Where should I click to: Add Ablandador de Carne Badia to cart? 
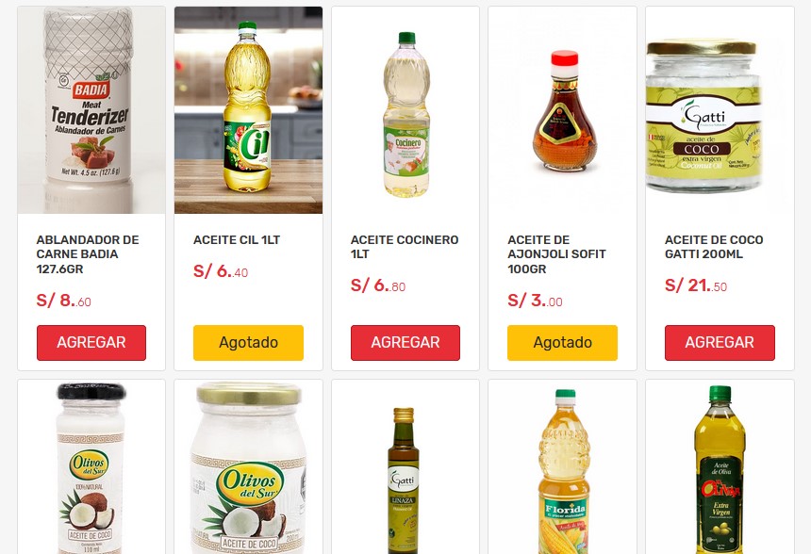(91, 343)
